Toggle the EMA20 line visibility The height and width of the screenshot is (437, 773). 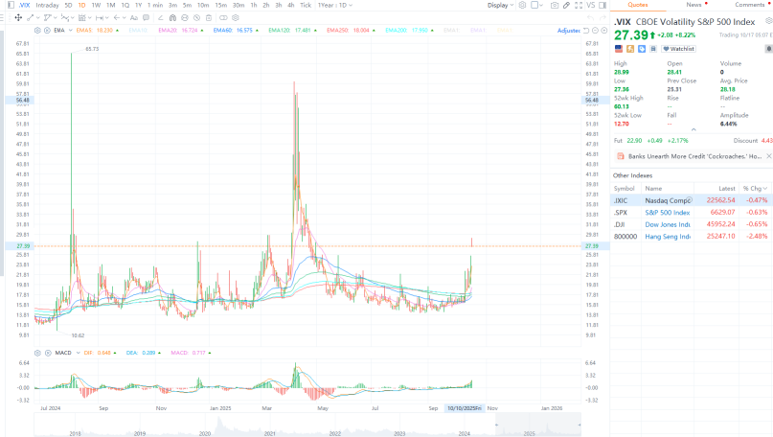tap(169, 31)
